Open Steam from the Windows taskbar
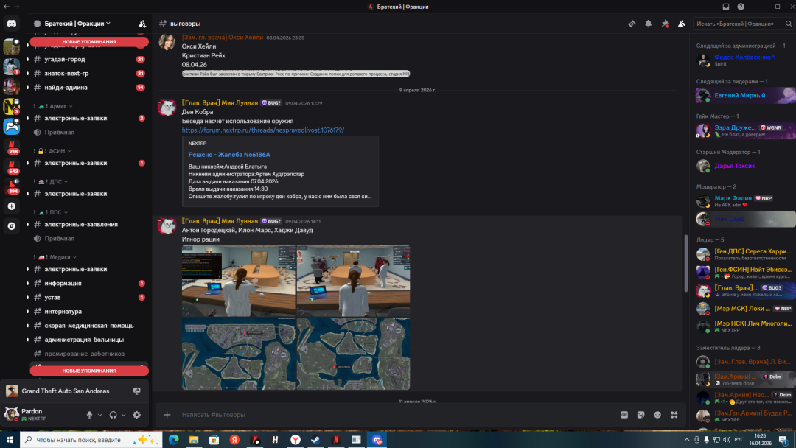796x448 pixels. [x=315, y=440]
